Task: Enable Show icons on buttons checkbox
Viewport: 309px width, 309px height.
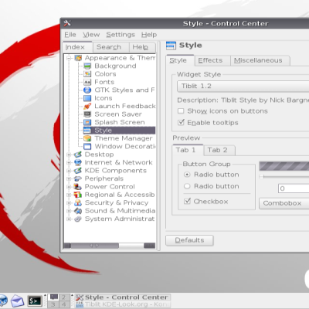Action: tap(181, 111)
